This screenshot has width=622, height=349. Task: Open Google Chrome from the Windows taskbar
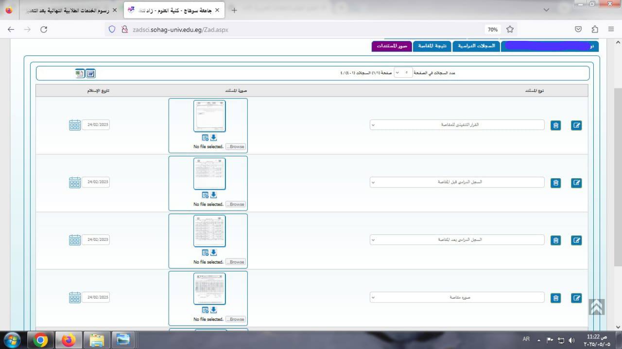[41, 341]
